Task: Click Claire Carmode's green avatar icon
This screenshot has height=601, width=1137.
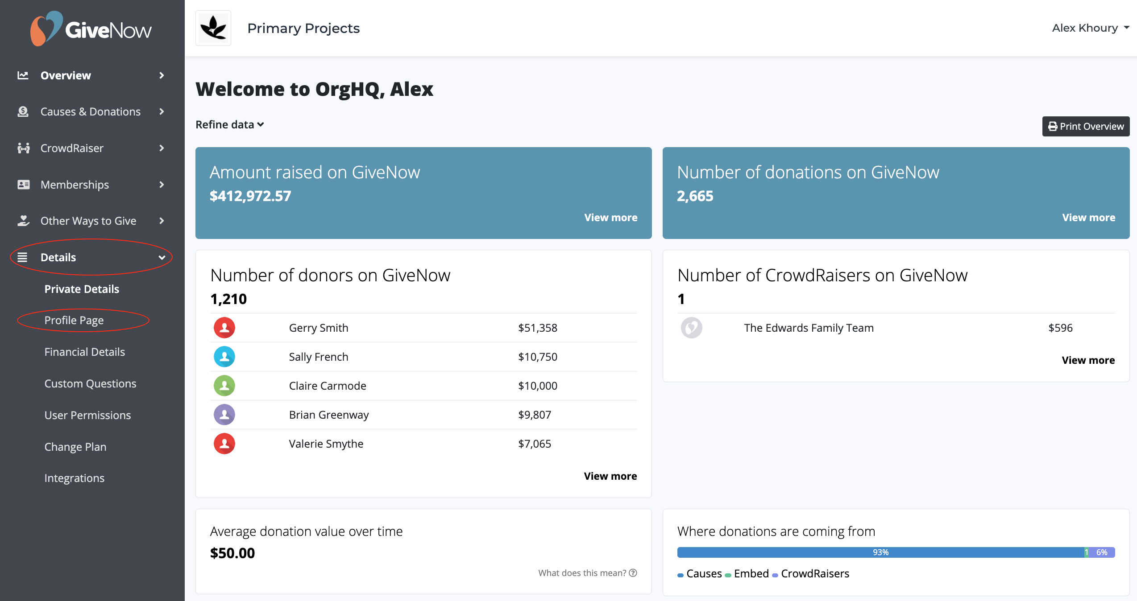Action: coord(224,386)
